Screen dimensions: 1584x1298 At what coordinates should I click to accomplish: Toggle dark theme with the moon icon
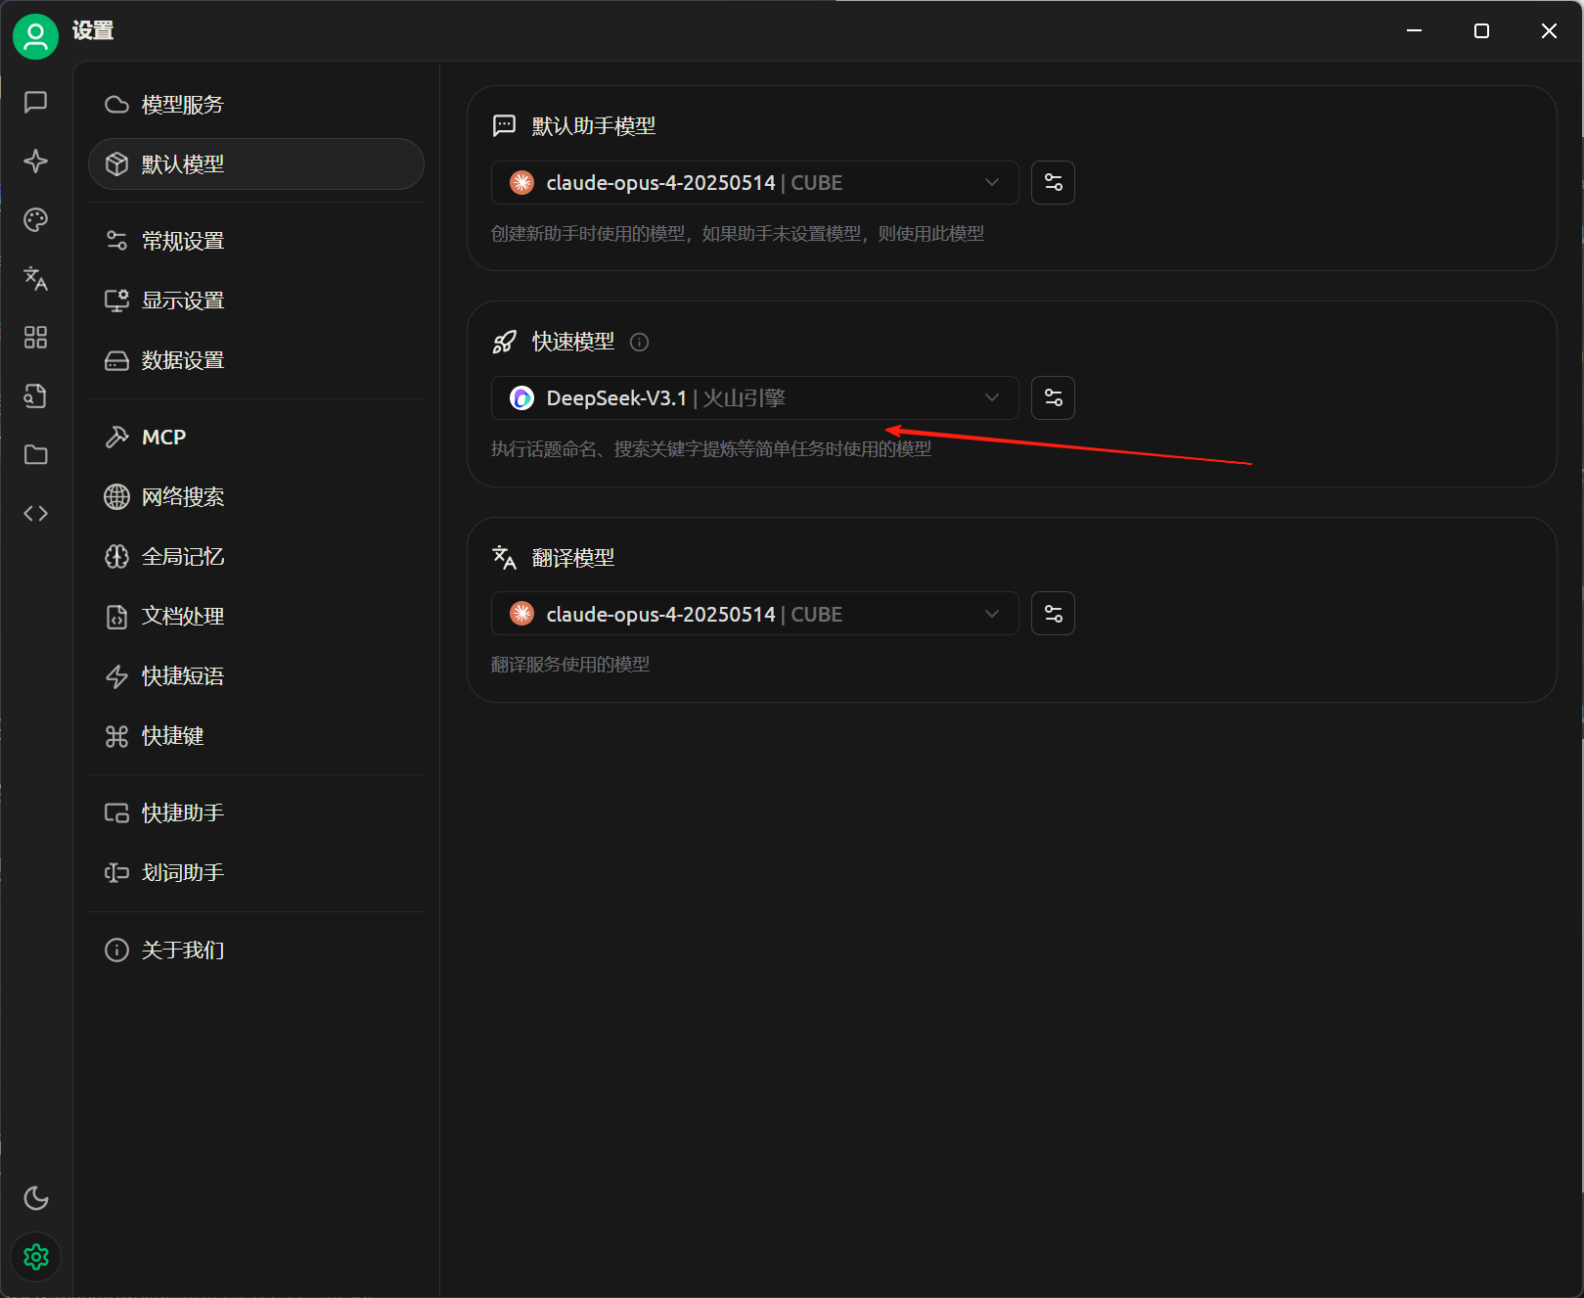[36, 1197]
